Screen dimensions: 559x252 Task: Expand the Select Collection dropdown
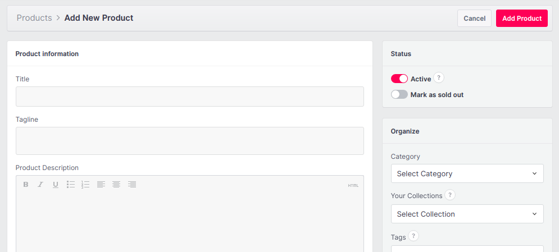click(x=467, y=214)
